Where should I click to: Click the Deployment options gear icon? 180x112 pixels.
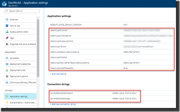(7, 76)
